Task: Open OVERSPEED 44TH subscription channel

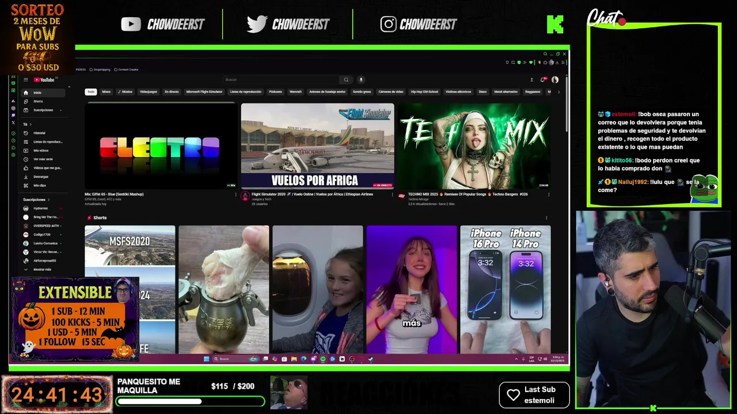Action: coord(44,226)
